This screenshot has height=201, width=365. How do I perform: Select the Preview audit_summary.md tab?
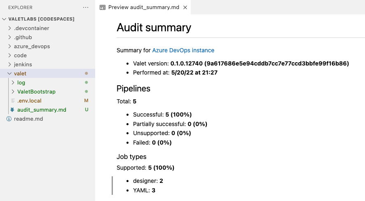pos(143,7)
